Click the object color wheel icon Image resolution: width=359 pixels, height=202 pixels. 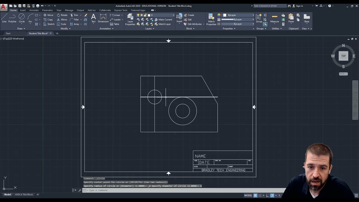pos(219,15)
